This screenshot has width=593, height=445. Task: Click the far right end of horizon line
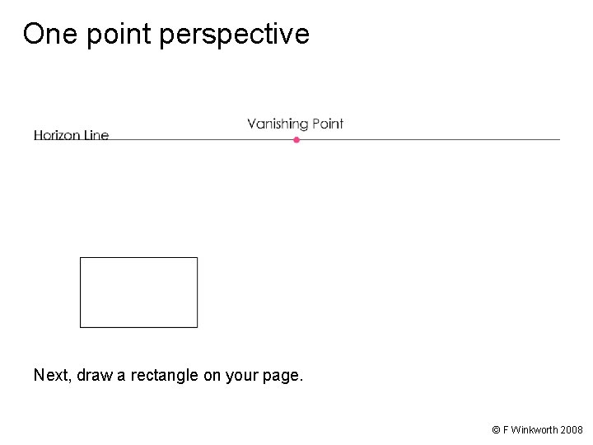click(x=558, y=139)
